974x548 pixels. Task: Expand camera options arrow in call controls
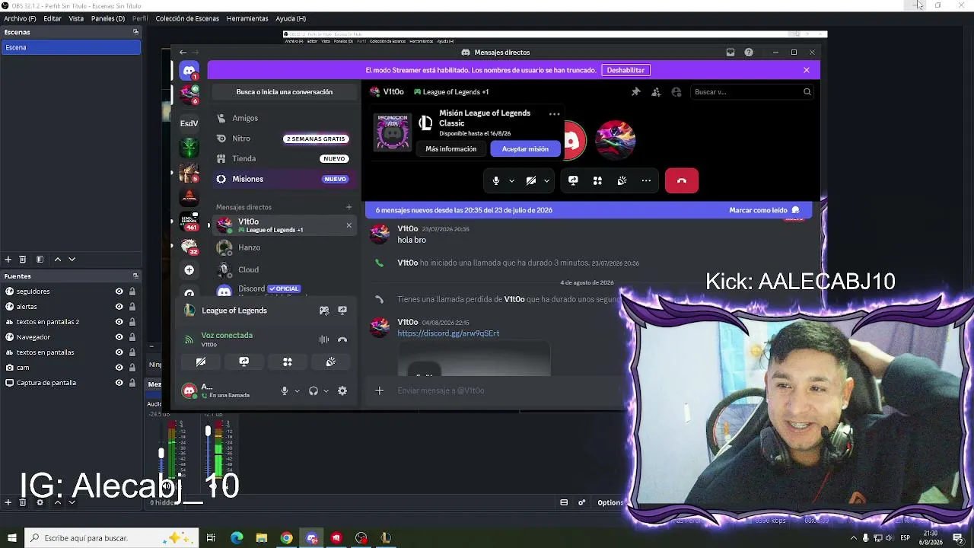pos(546,181)
